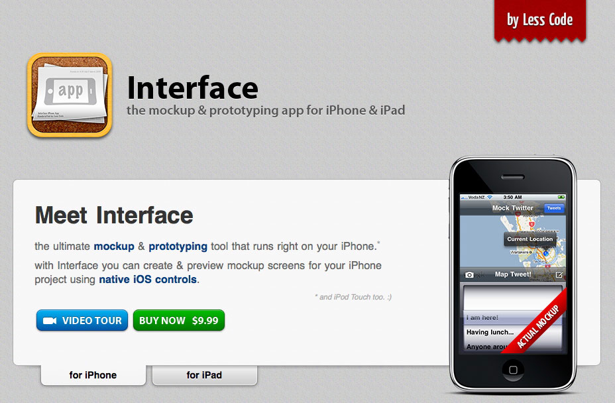615x403 pixels.
Task: Tap the compose icon beside Map Tweet!
Action: 559,274
